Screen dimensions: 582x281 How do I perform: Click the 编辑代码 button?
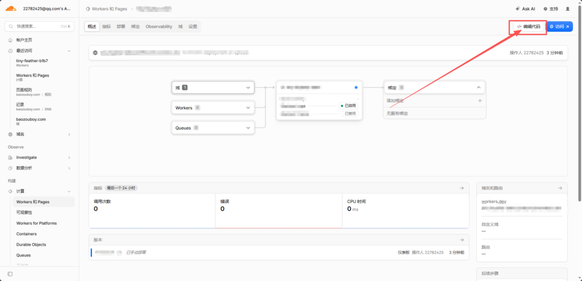(x=529, y=27)
